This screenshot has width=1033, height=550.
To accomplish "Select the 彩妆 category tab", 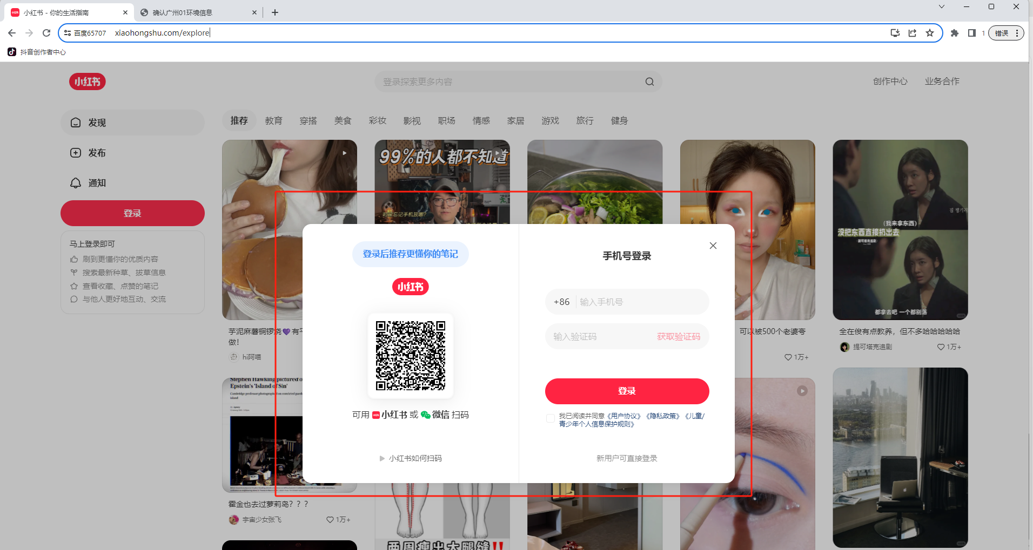I will pyautogui.click(x=378, y=120).
